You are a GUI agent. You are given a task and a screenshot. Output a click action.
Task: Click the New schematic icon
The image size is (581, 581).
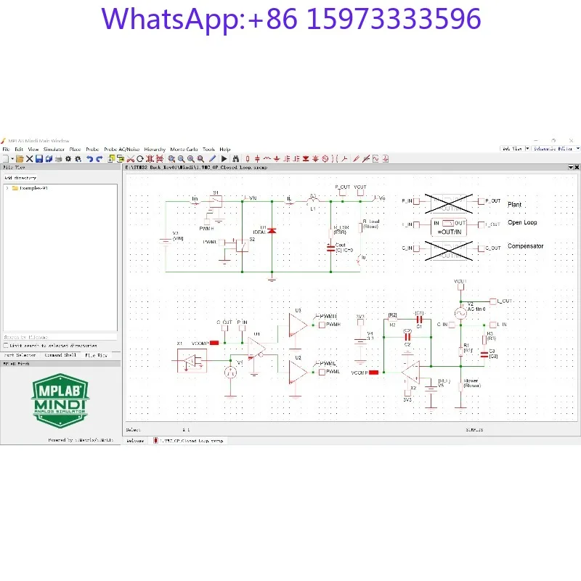[6, 159]
